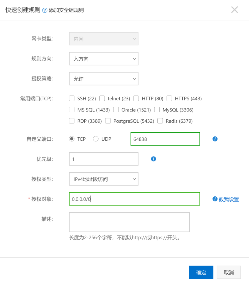Open the 网卡类型 dropdown showing 内网
Image resolution: width=249 pixels, height=284 pixels.
coord(104,39)
